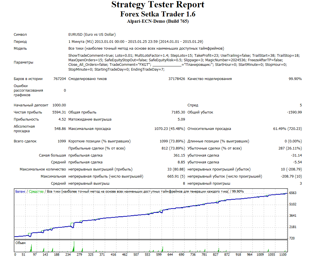This screenshot has height=257, width=310.
Task: Select the Модель label
Action: [x=20, y=49]
